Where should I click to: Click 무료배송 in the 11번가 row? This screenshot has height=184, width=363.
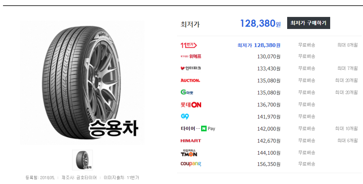(306, 45)
